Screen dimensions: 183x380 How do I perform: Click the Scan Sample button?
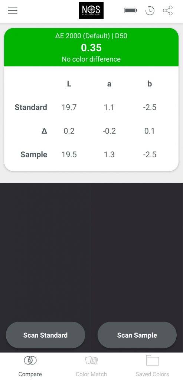click(137, 335)
